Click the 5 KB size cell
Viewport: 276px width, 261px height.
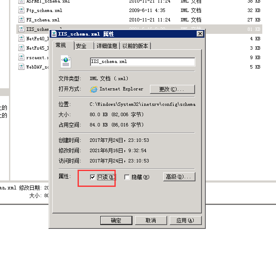[x=255, y=67]
